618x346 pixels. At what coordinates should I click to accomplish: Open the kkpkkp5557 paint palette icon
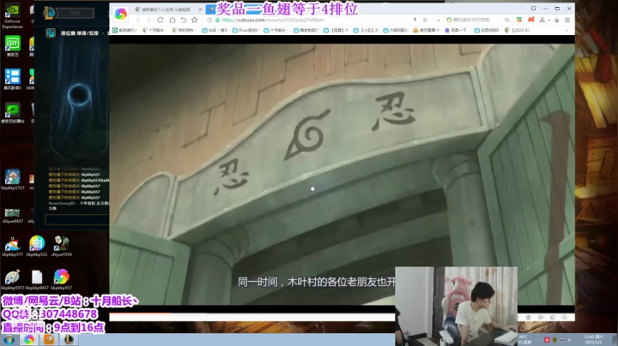[x=13, y=279]
